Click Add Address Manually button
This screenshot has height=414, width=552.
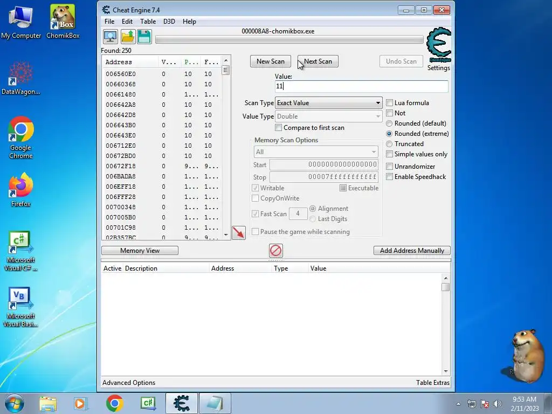[412, 251]
